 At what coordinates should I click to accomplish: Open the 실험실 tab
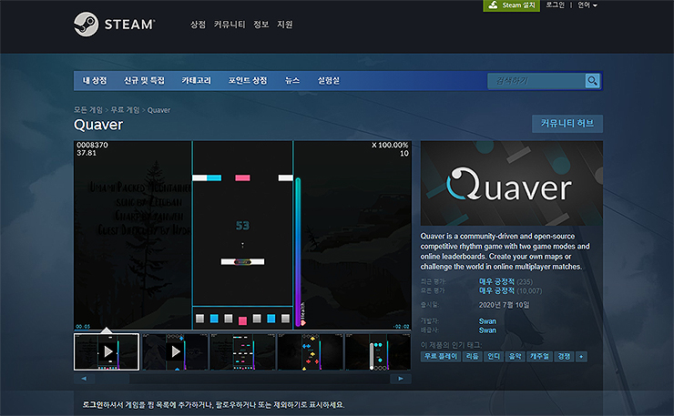[x=329, y=80]
